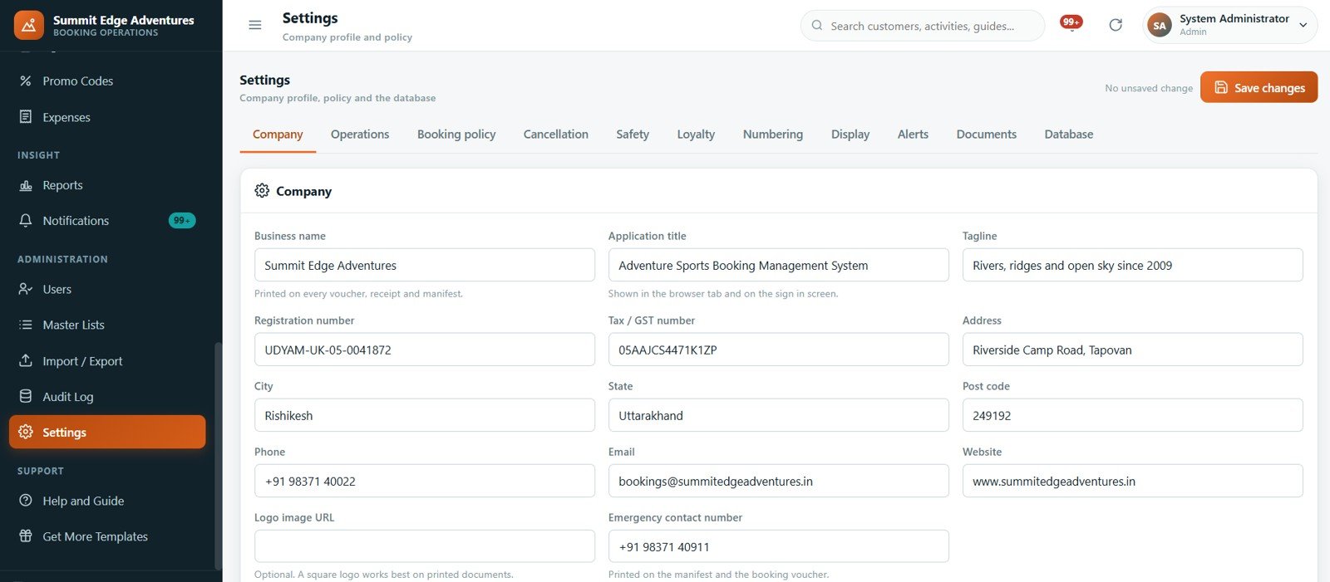The height and width of the screenshot is (582, 1330).
Task: Go to Reports page
Action: click(x=107, y=185)
